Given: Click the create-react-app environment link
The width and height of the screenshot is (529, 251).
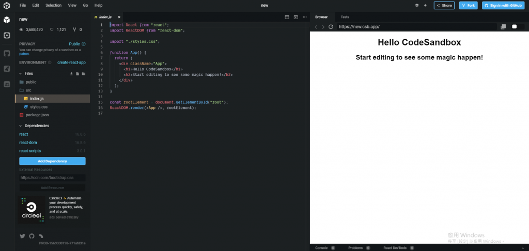Looking at the screenshot, I should click(x=71, y=62).
